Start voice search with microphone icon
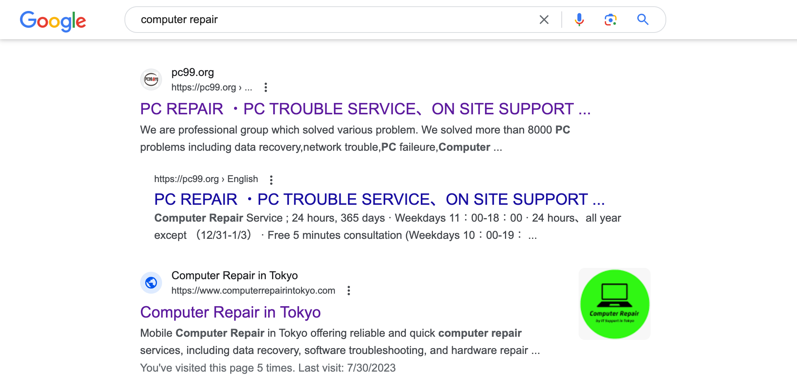 pyautogui.click(x=579, y=20)
